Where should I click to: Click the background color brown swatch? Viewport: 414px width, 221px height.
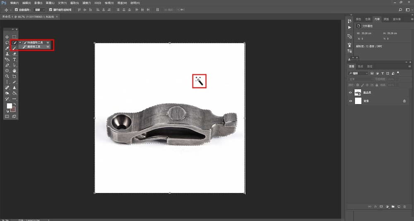14,110
